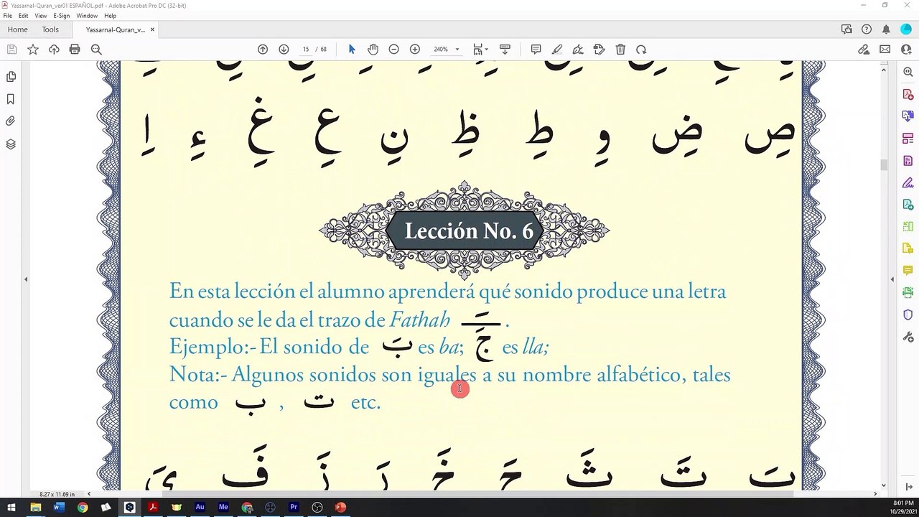Open the Help menu
This screenshot has width=919, height=517.
[x=110, y=16]
